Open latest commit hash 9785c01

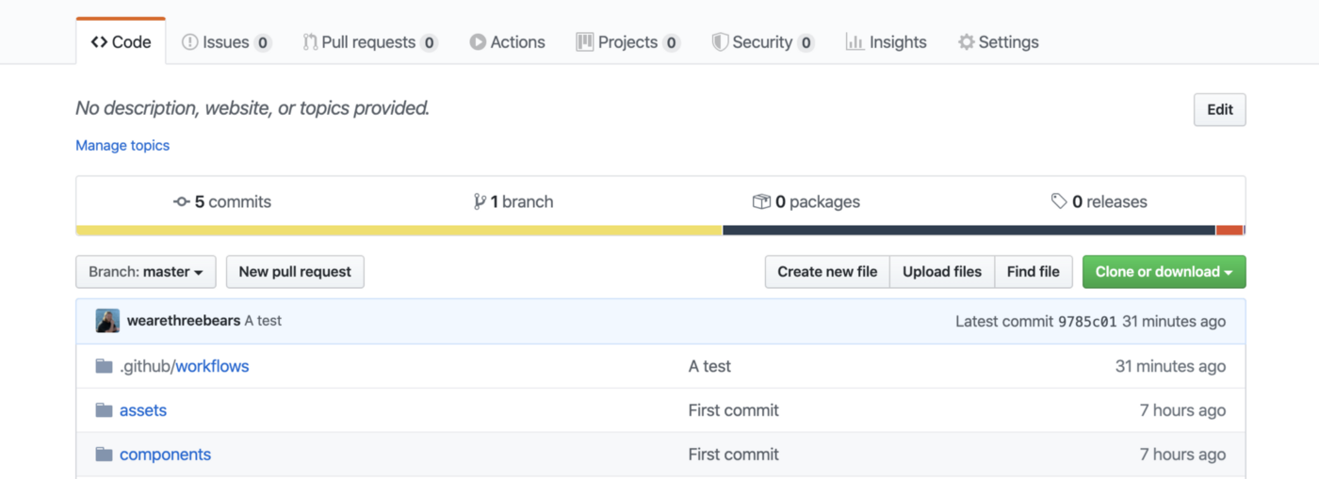click(1086, 321)
